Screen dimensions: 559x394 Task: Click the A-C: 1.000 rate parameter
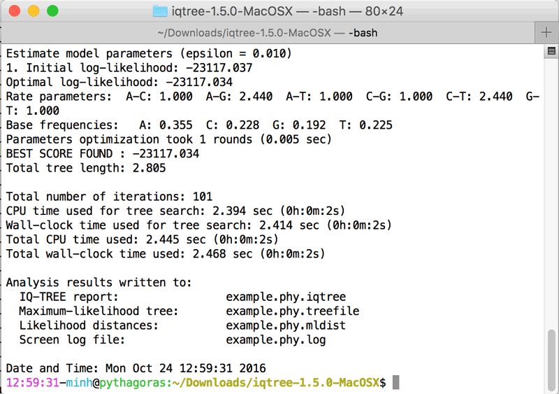point(159,97)
